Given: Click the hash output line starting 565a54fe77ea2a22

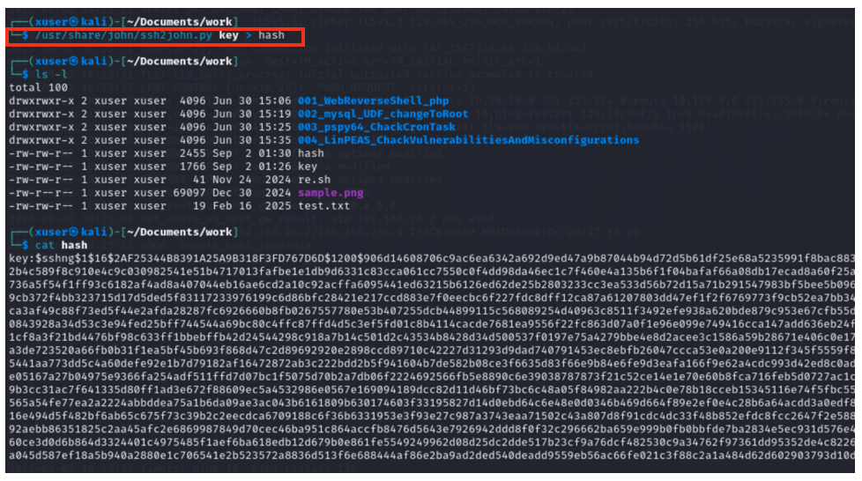Looking at the screenshot, I should click(x=432, y=403).
